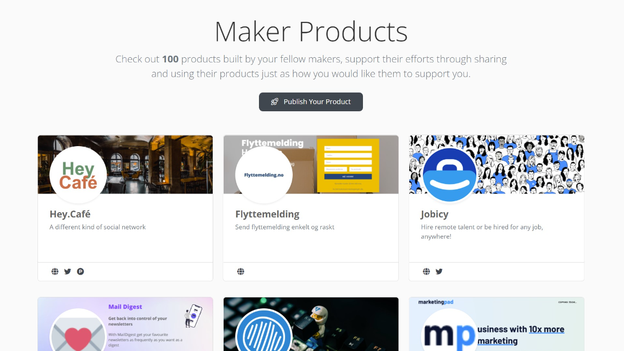Screen dimensions: 624x351
Task: Open Hey.Café product title
Action: pos(70,214)
